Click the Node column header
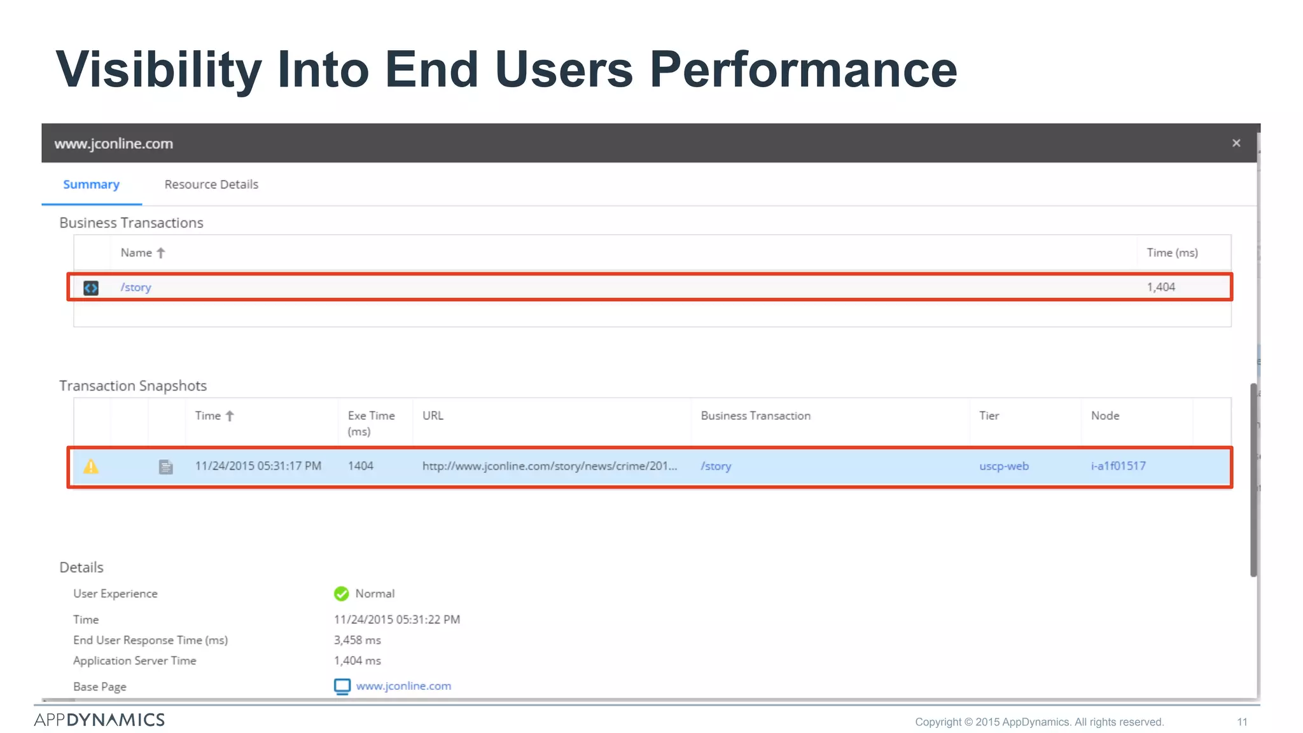Screen dimensions: 1303x733 [1104, 415]
